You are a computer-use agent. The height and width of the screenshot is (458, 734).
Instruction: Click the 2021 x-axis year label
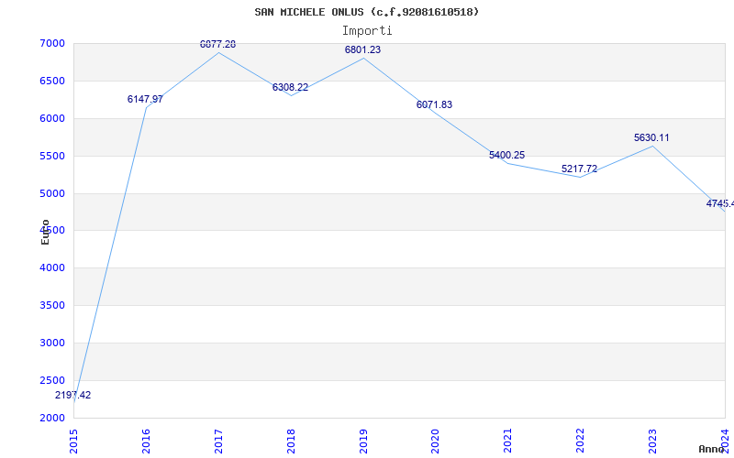(x=508, y=442)
